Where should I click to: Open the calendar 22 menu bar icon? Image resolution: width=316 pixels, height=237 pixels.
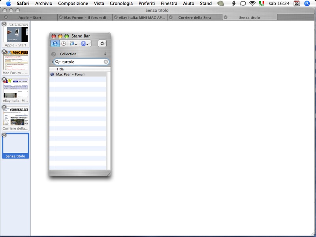297,3
